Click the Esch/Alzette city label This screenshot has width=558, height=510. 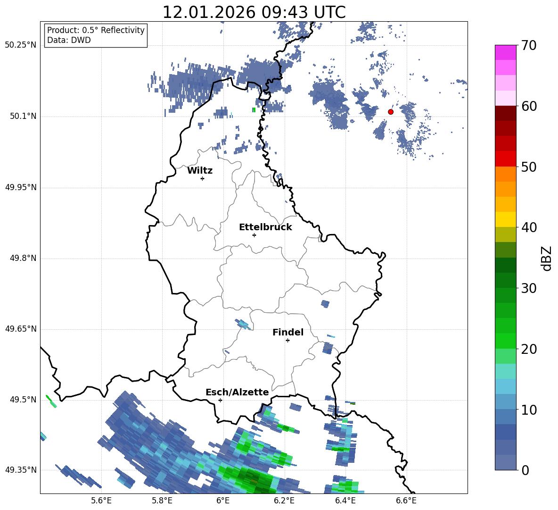click(237, 392)
